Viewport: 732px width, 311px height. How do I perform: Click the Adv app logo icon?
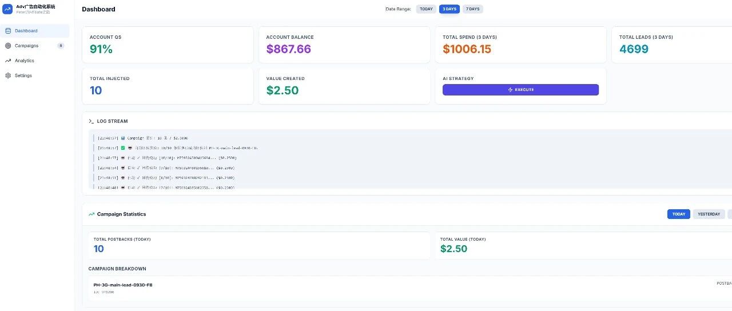[x=8, y=9]
